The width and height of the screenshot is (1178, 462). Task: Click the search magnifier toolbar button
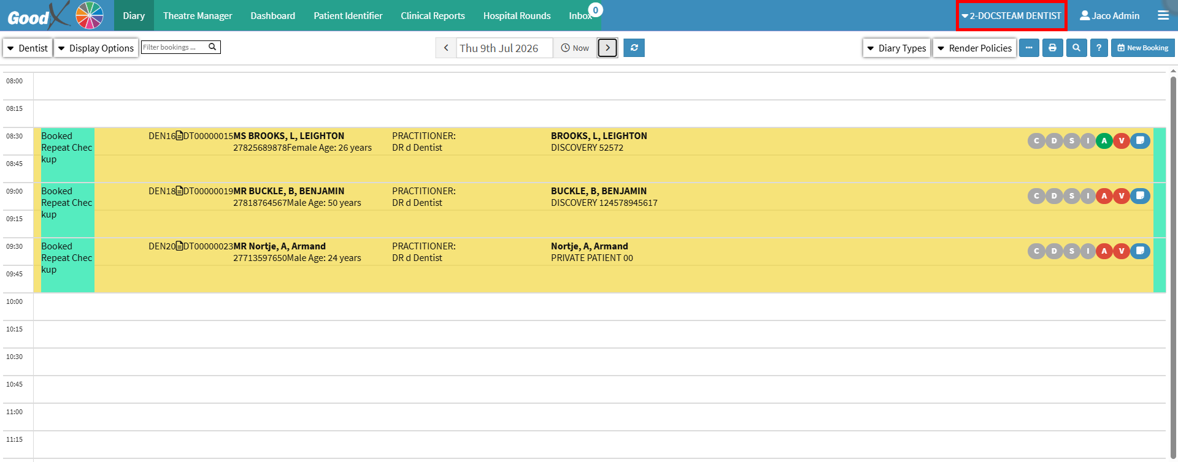[x=1076, y=48]
